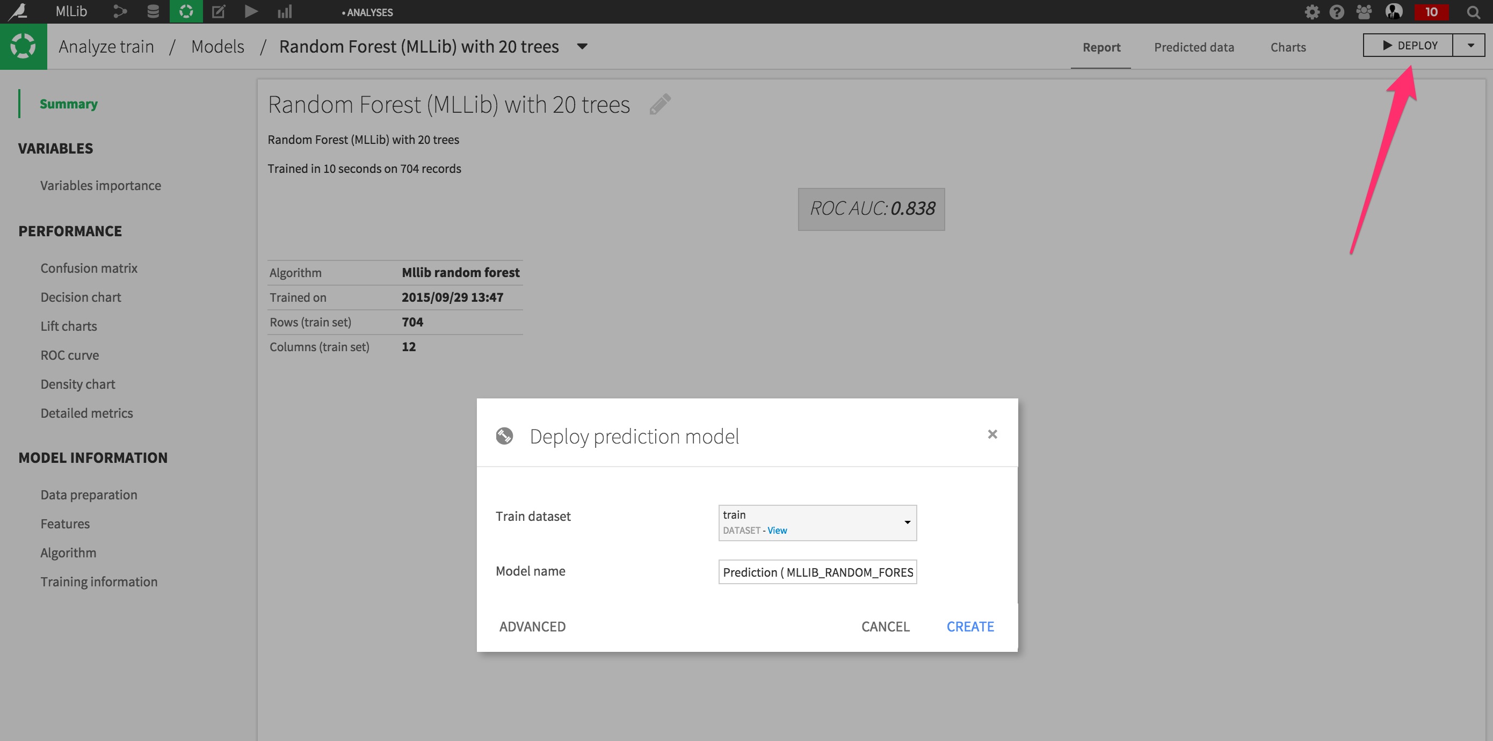The image size is (1493, 741).
Task: Open the Dashboards bar-chart icon
Action: (285, 11)
